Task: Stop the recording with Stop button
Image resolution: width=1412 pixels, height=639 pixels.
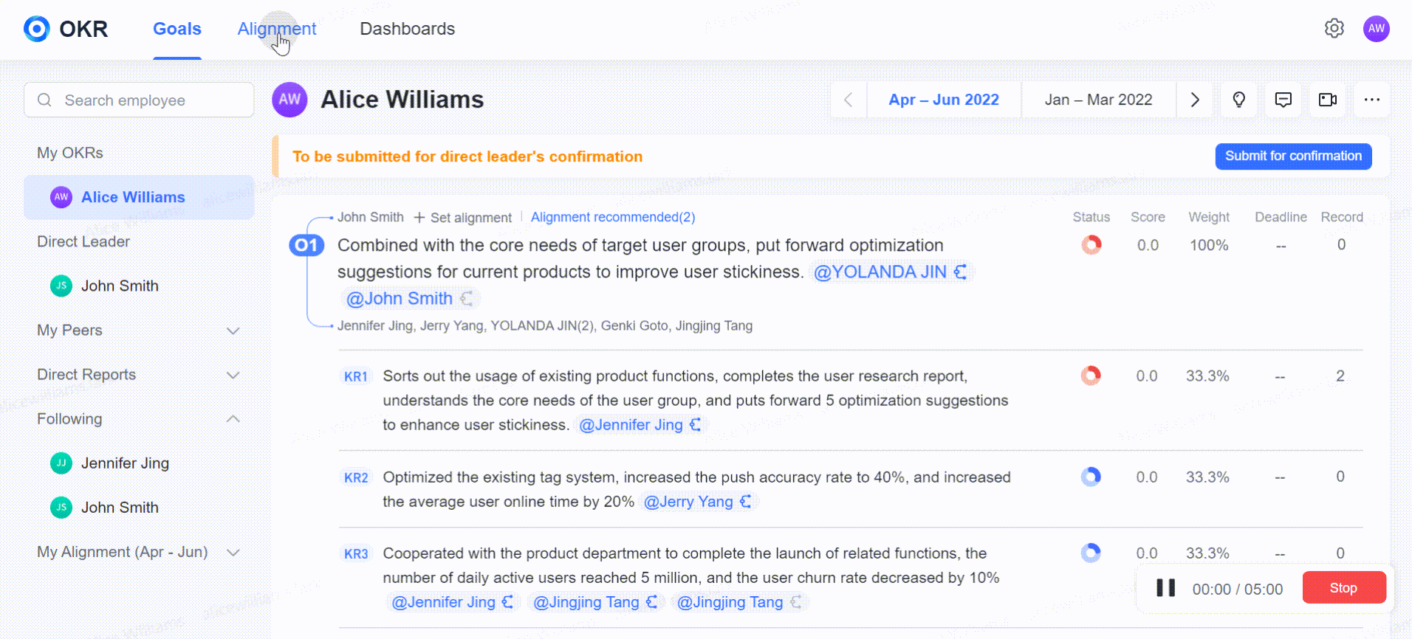Action: click(x=1343, y=588)
